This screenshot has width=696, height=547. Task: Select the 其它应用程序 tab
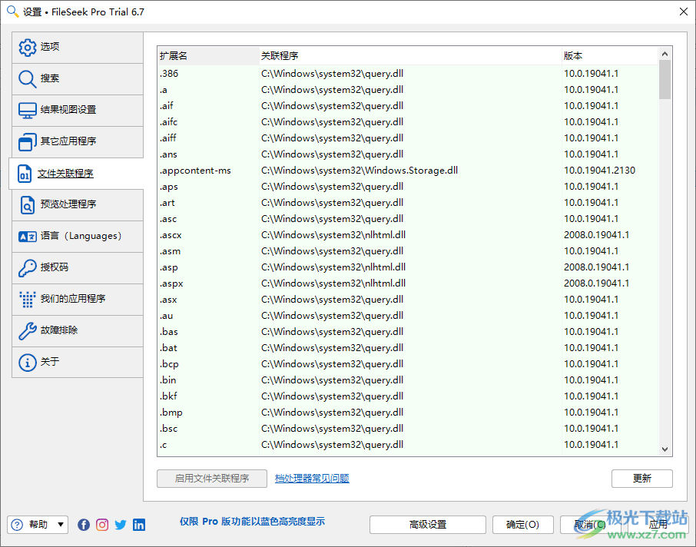[78, 142]
